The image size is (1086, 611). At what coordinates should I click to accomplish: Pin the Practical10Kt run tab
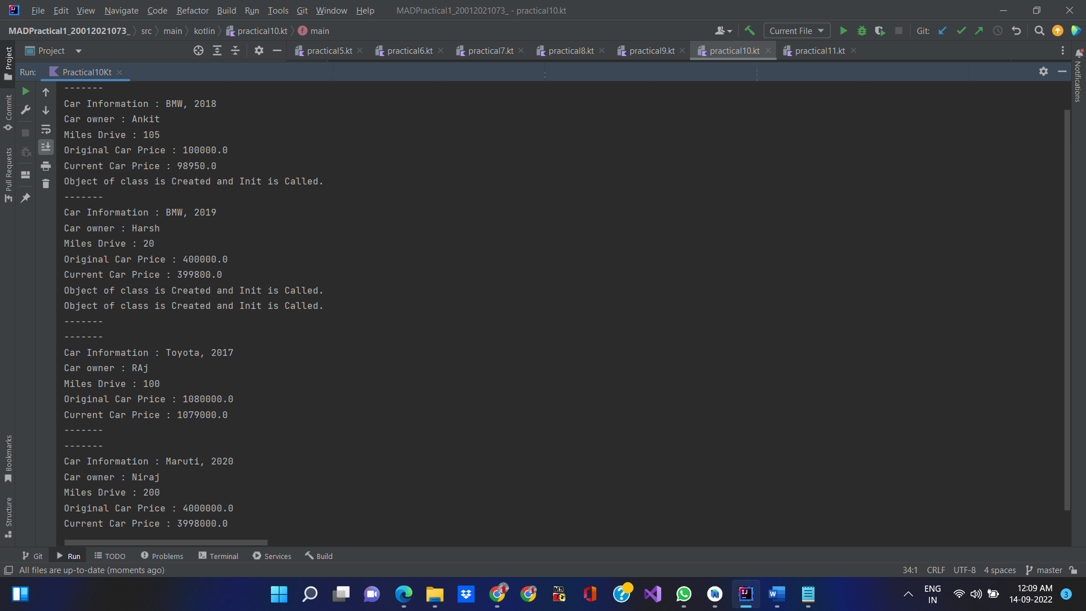pyautogui.click(x=25, y=198)
